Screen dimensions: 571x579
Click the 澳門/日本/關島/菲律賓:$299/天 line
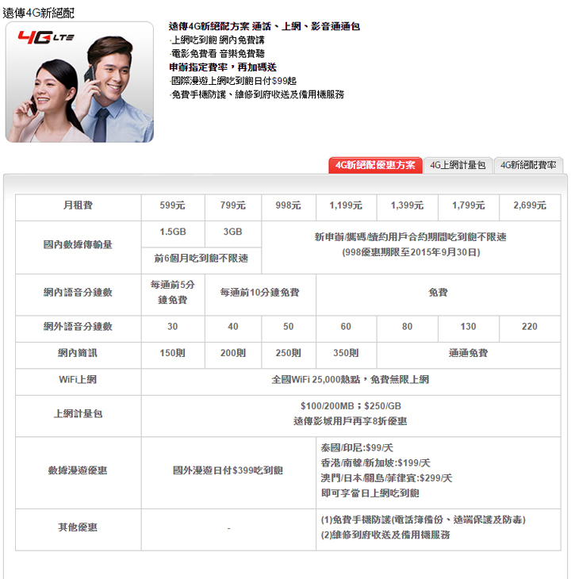(386, 478)
